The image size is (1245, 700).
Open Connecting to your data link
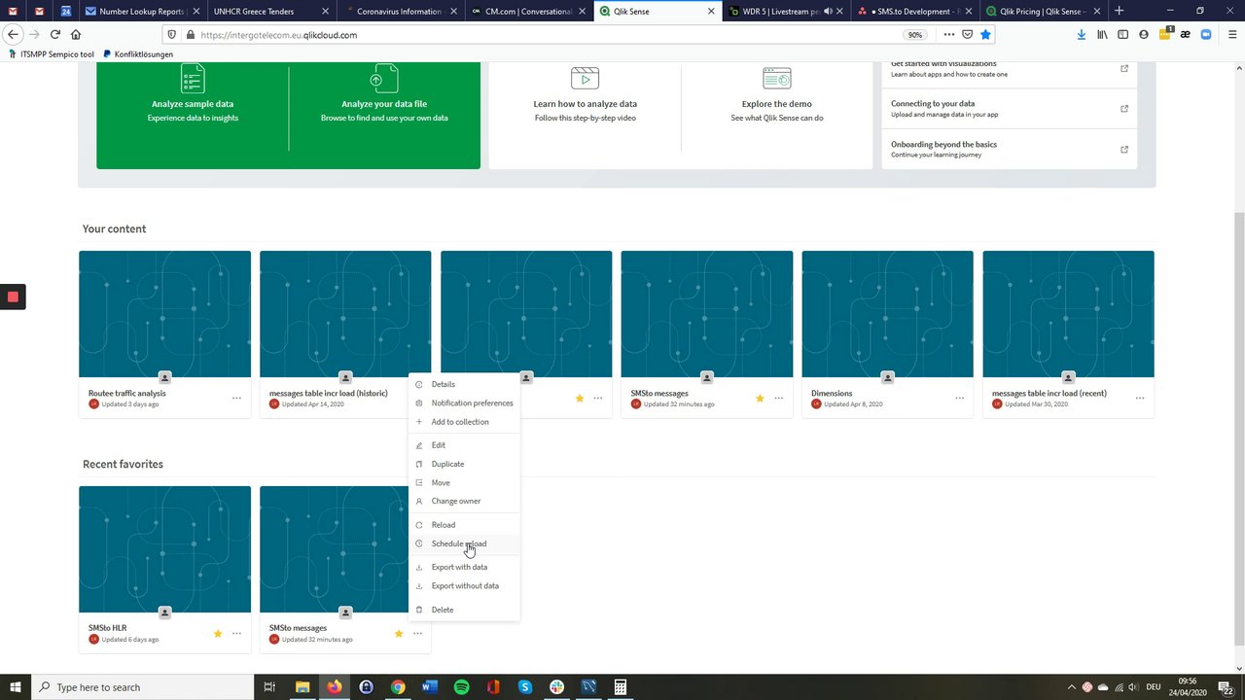click(1009, 109)
